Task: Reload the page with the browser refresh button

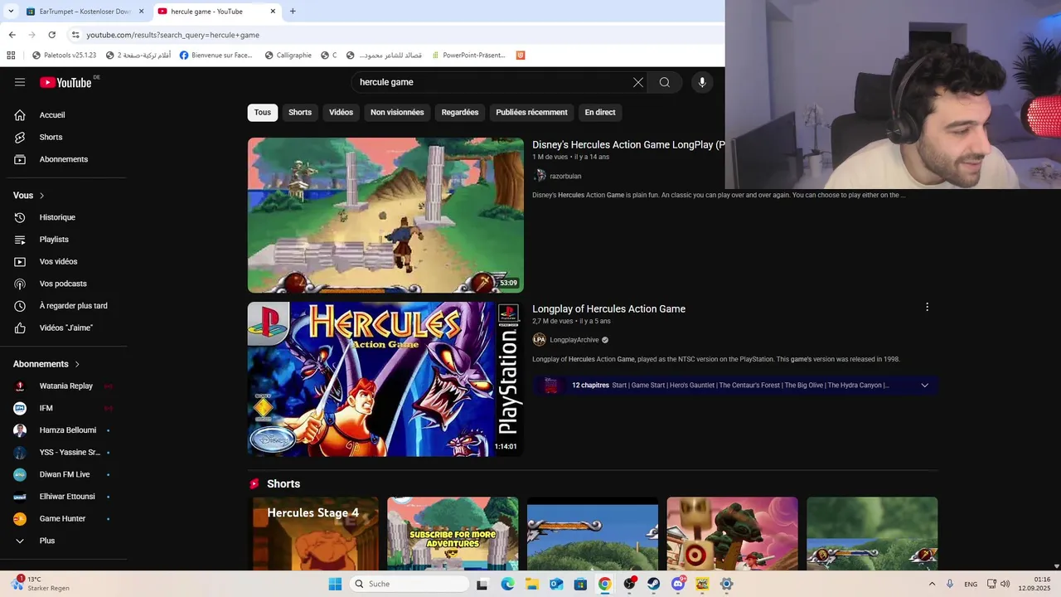Action: tap(51, 35)
